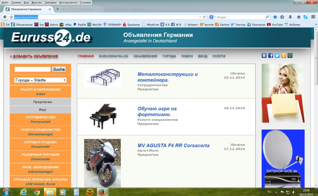The image size is (318, 196).
Task: Open the Обучаю игре на фортепиано listing
Action: (x=157, y=111)
